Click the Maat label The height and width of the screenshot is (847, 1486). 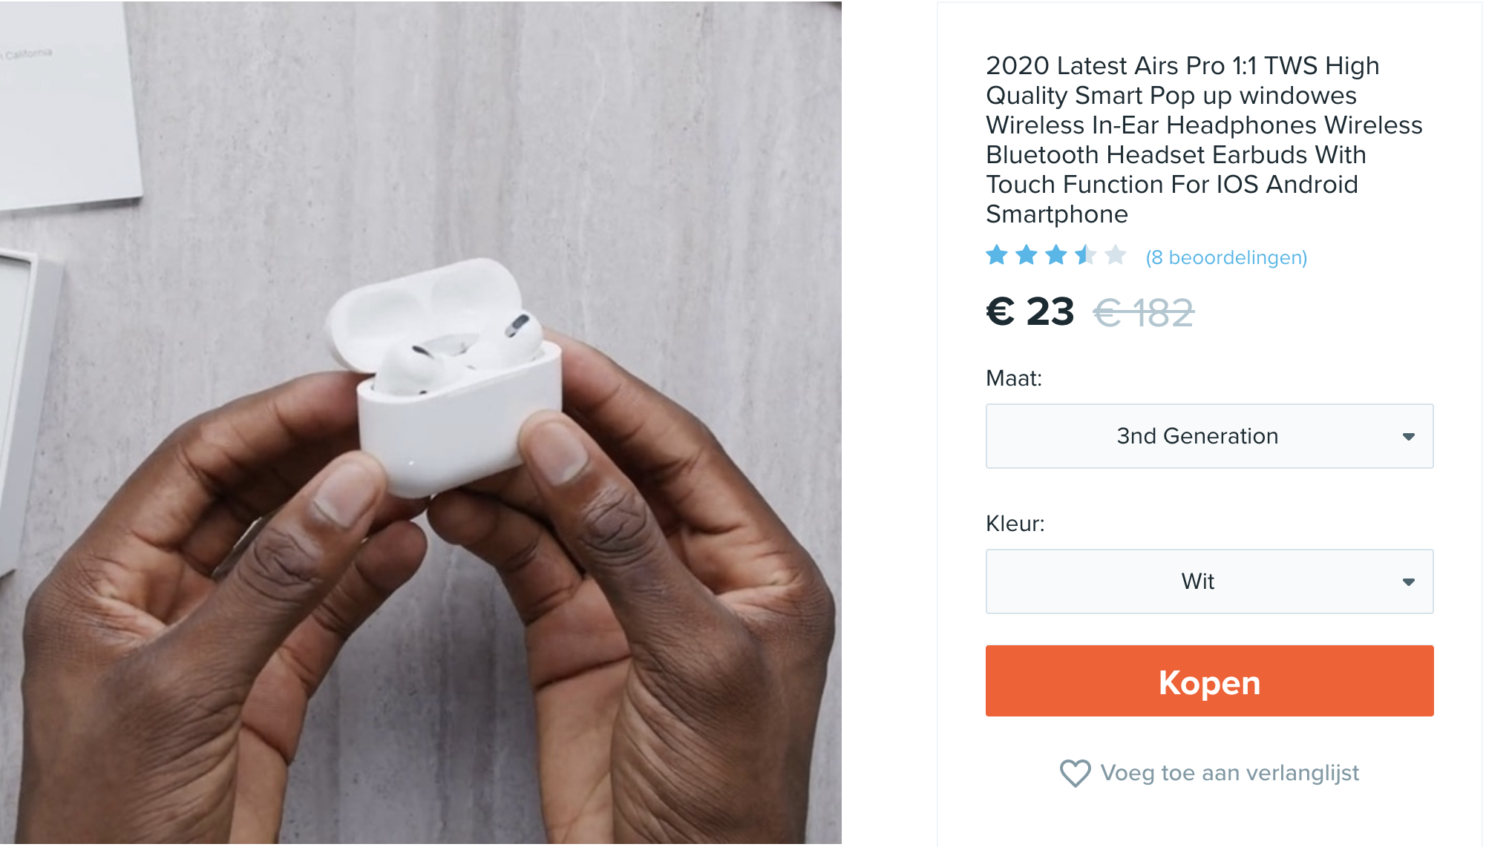coord(1014,378)
